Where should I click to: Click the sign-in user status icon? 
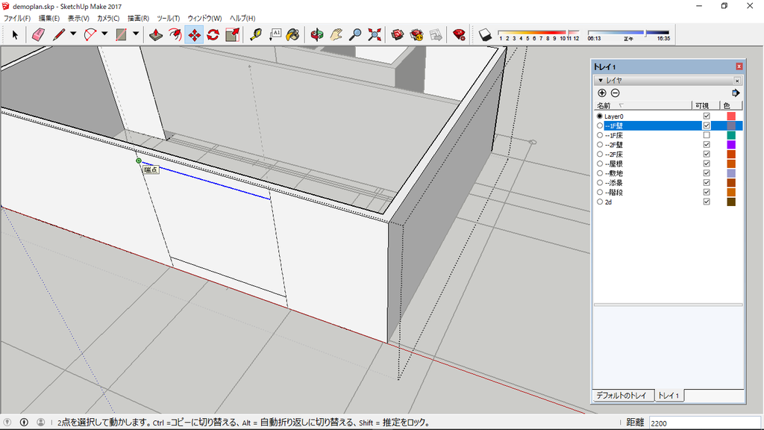[x=40, y=423]
